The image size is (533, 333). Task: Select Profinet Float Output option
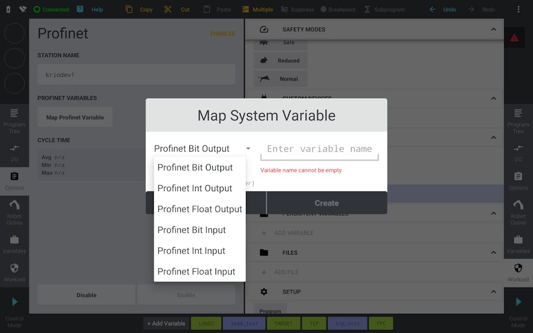[x=200, y=209]
